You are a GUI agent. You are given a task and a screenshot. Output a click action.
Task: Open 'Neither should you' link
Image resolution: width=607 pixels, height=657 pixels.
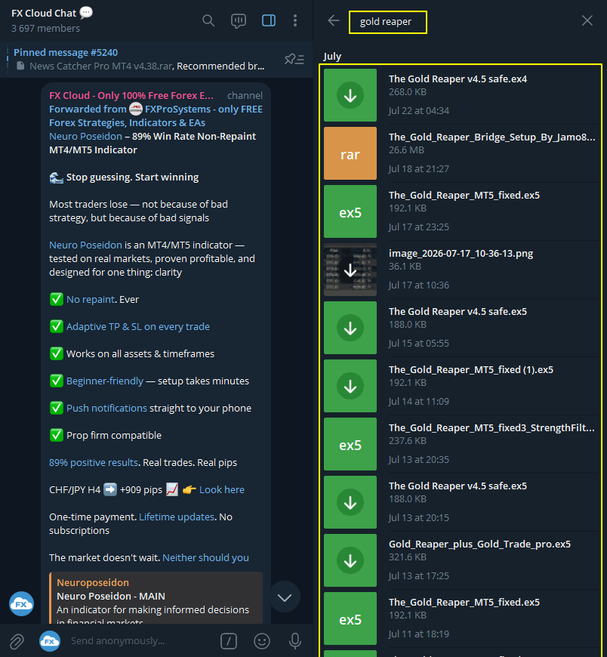coord(205,558)
